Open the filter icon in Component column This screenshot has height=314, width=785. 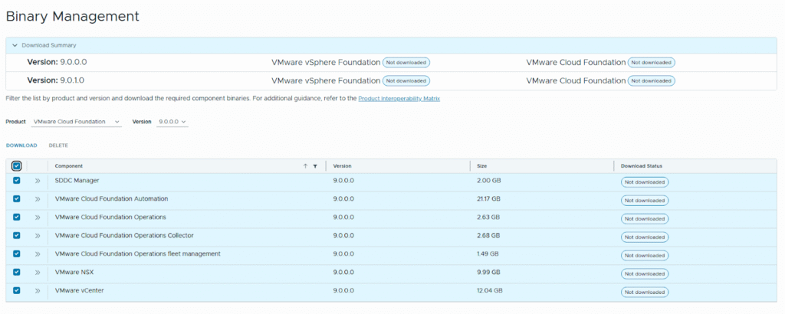314,165
